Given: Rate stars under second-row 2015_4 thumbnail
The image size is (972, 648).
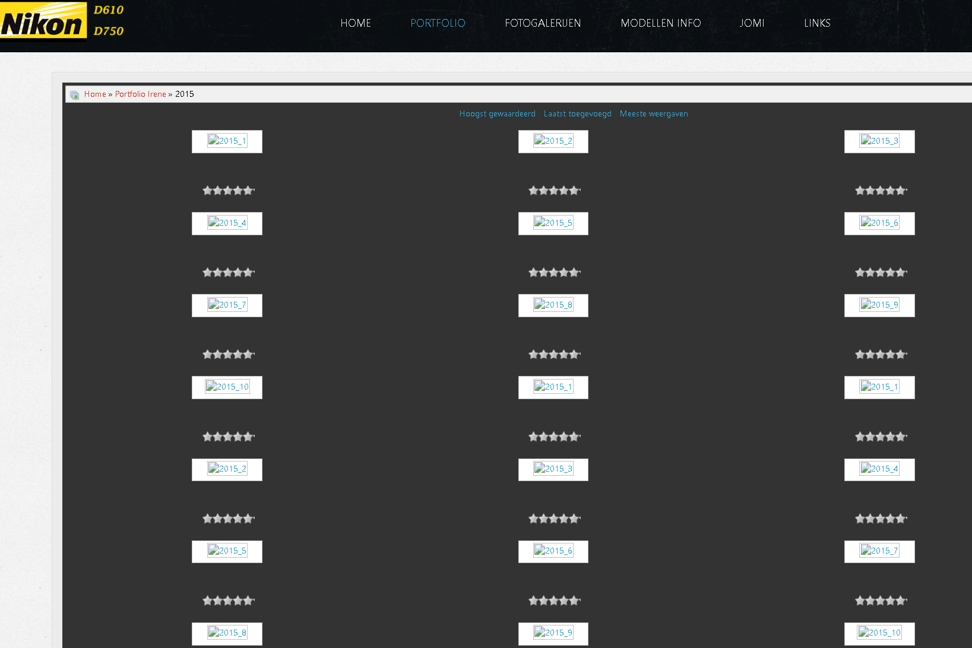Looking at the screenshot, I should tap(229, 273).
